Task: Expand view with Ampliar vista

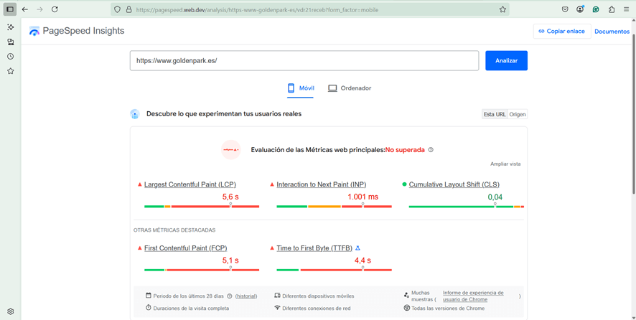Action: pyautogui.click(x=505, y=164)
